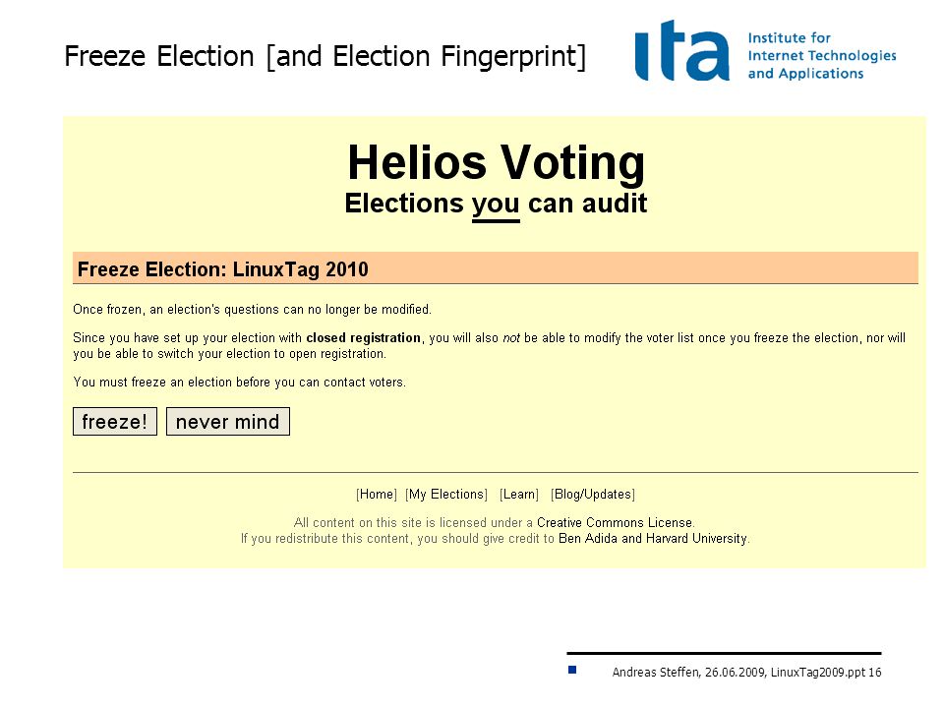The image size is (944, 708).
Task: Follow the Harvard University link
Action: click(x=696, y=538)
